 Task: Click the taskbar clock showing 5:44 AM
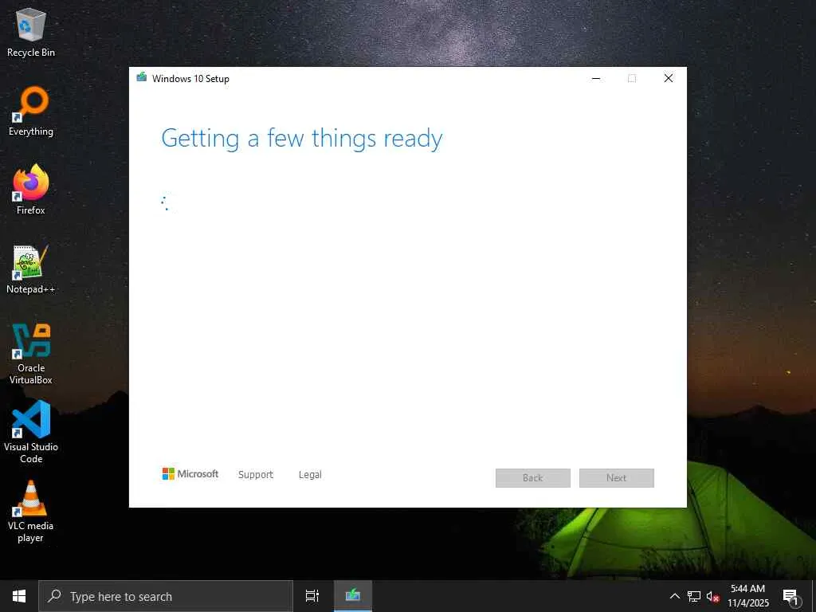tap(747, 596)
